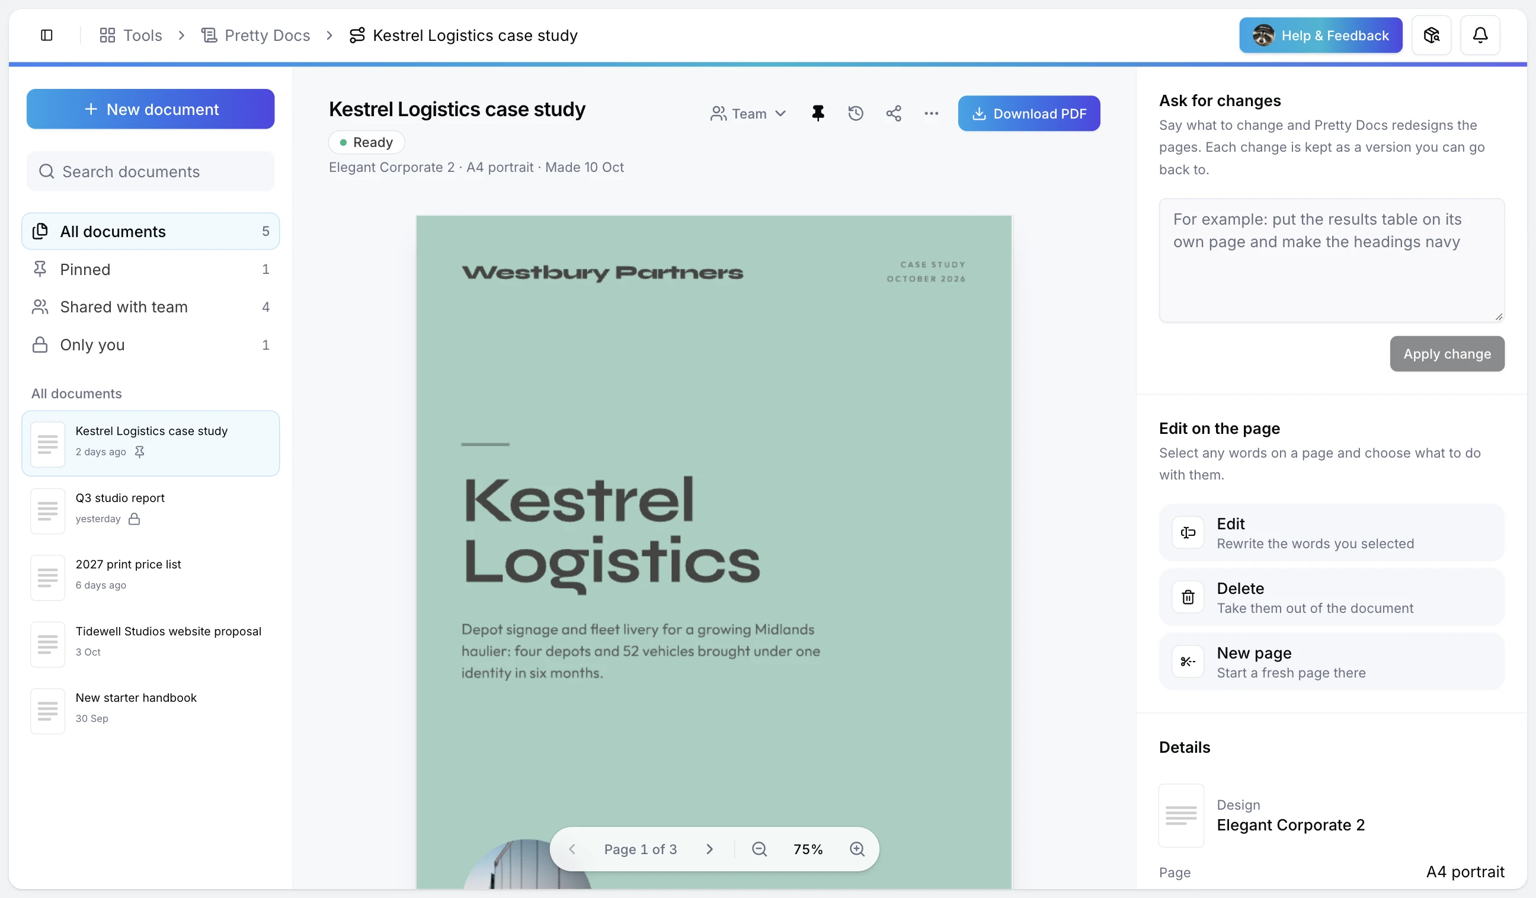Zoom in the document preview
Image resolution: width=1536 pixels, height=898 pixels.
point(857,849)
